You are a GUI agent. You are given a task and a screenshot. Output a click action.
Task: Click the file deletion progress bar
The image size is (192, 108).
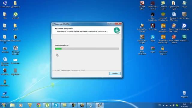(87, 49)
